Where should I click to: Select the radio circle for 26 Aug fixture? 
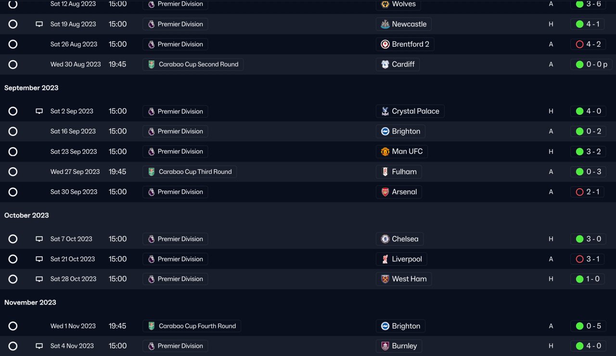pos(13,44)
